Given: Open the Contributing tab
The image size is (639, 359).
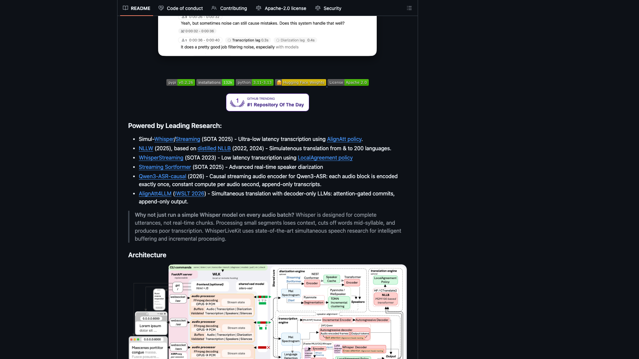Looking at the screenshot, I should coord(229,8).
